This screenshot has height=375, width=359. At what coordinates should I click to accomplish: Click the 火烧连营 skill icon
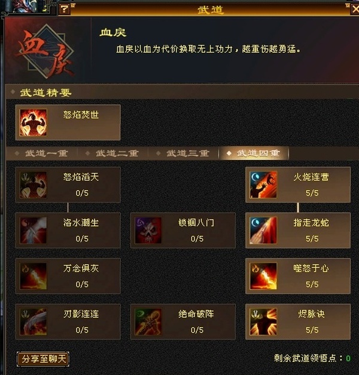263,185
